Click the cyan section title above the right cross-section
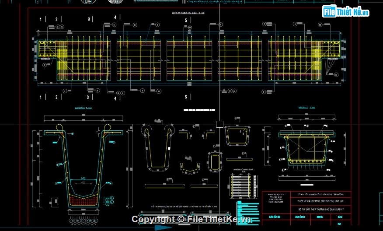This screenshot has width=383, height=231. 307,107
